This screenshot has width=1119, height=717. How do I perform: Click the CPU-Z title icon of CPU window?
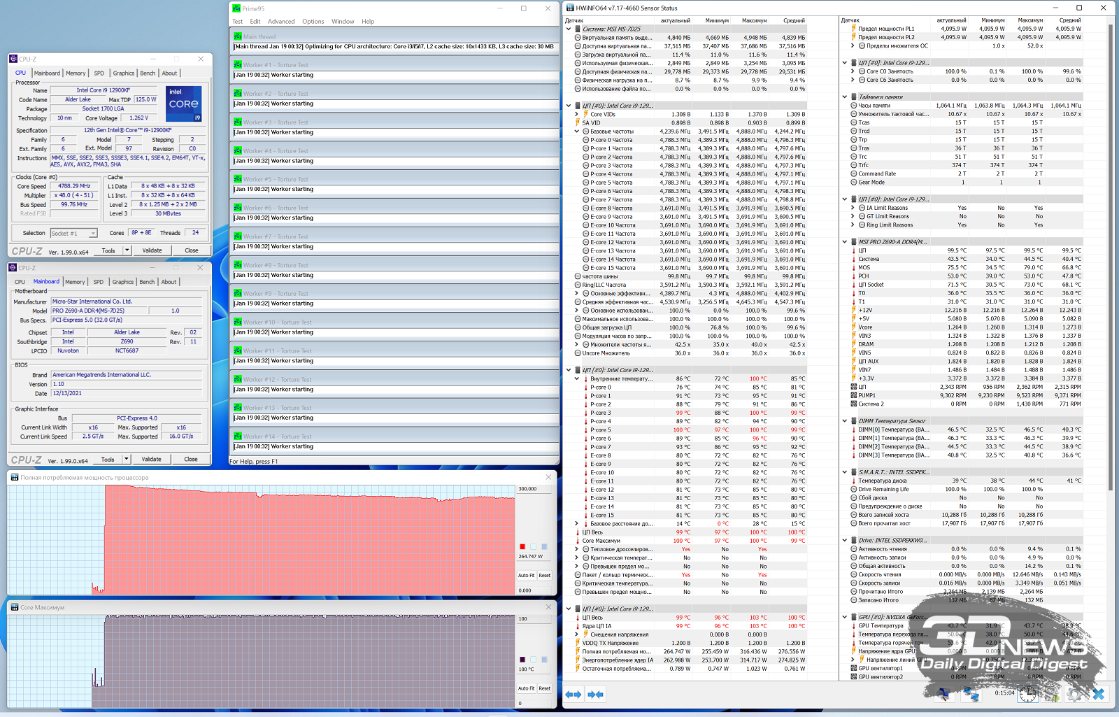click(14, 59)
